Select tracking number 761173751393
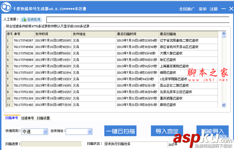Screen dimensions: 234x150 [24, 92]
